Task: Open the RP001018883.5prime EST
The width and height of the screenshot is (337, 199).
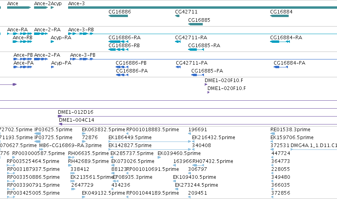Action: (x=127, y=134)
